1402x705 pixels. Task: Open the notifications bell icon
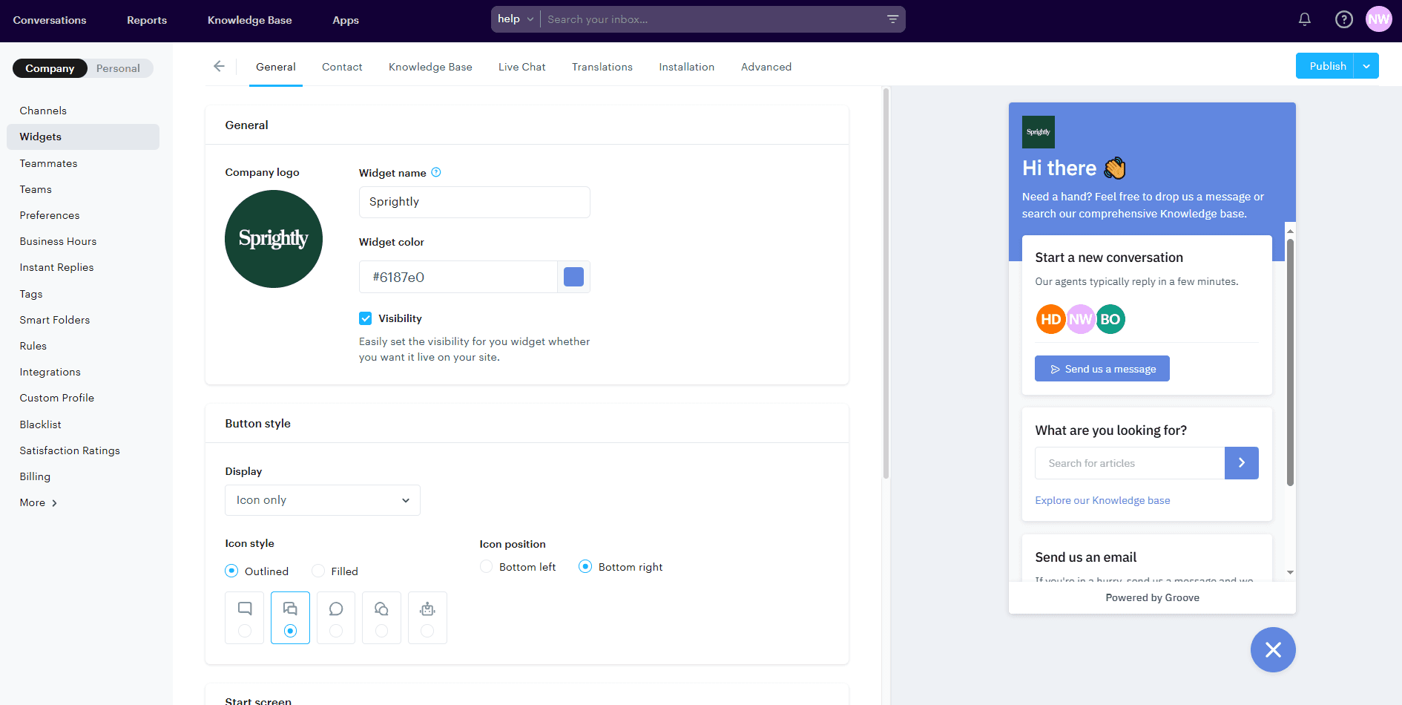point(1304,19)
